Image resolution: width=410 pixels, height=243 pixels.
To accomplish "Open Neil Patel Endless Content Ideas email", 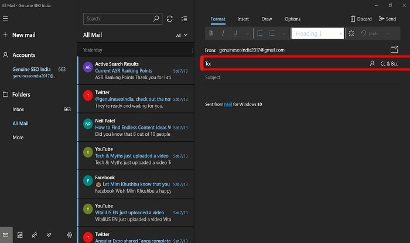I will point(136,127).
